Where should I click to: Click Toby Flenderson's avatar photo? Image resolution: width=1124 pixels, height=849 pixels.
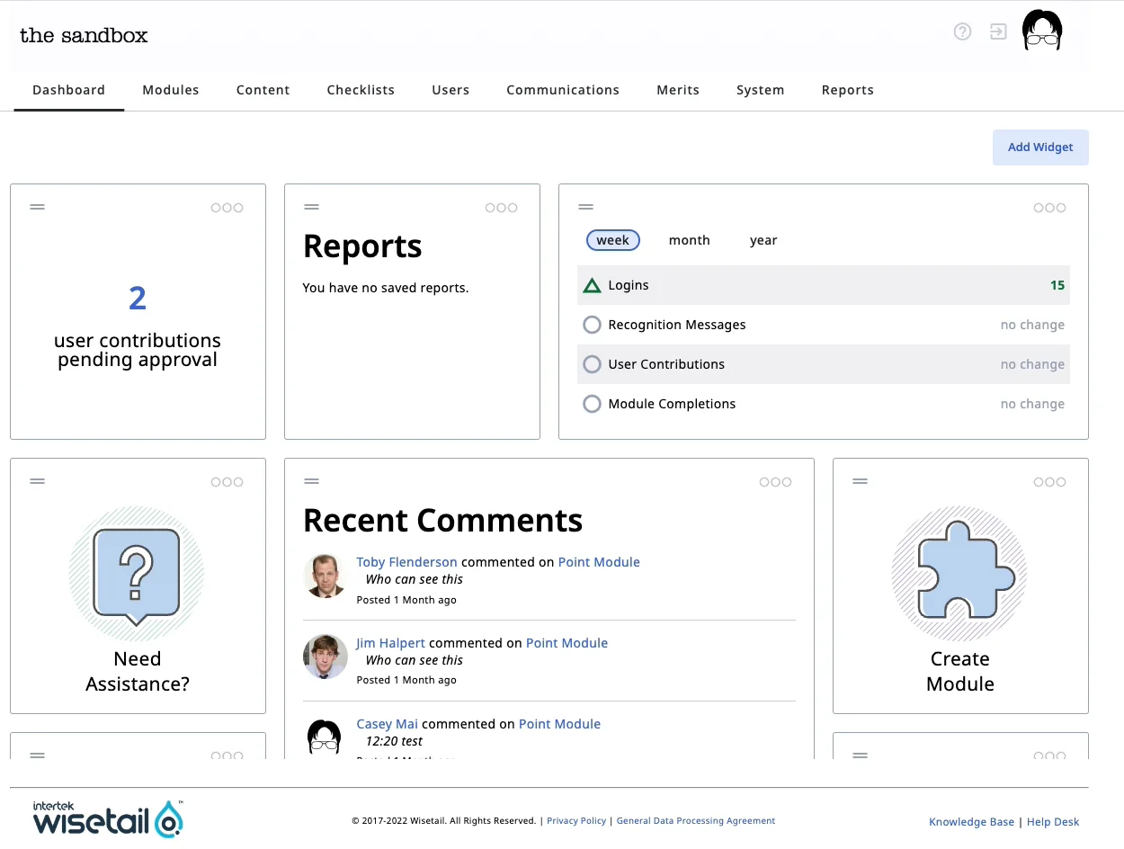325,576
